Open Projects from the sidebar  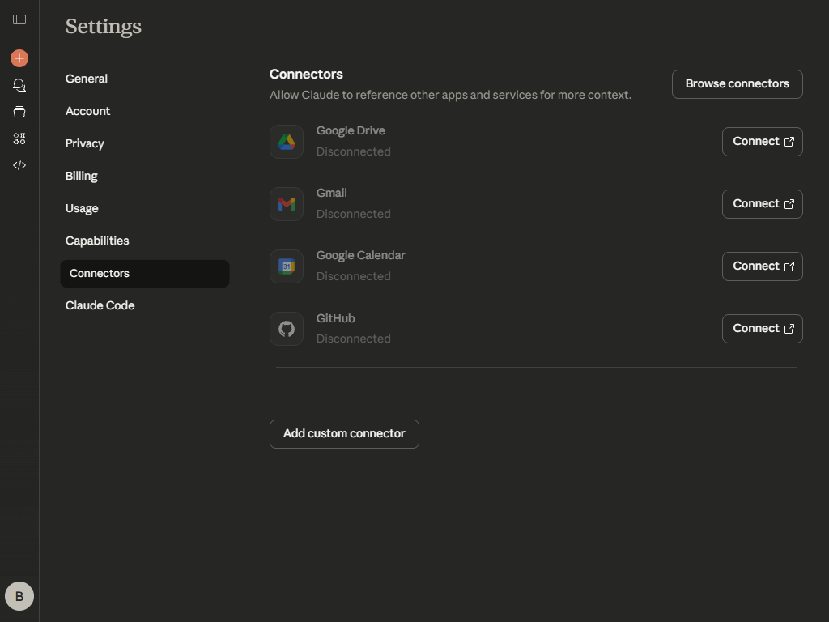[x=19, y=112]
